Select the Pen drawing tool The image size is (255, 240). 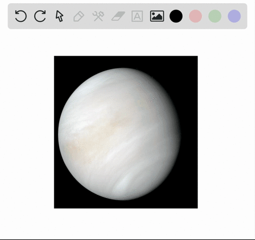point(79,16)
